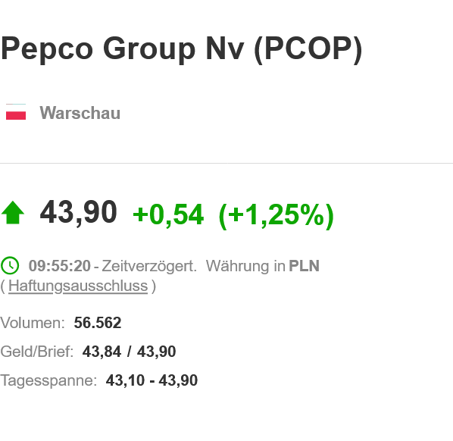453x441 pixels.
Task: Click the Tagesspanne low value 43,10
Action: pos(125,380)
